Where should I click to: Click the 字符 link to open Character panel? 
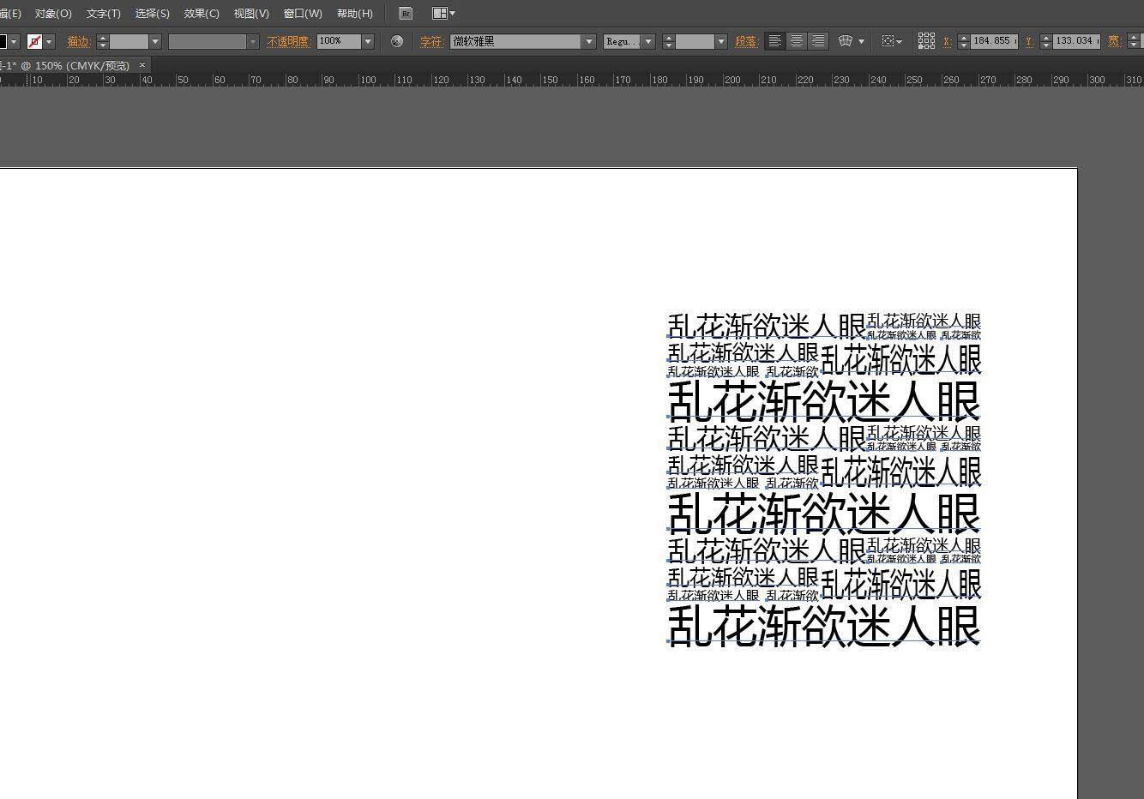(432, 40)
